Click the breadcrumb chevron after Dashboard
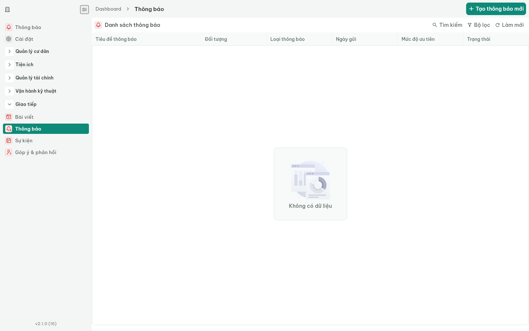 128,9
